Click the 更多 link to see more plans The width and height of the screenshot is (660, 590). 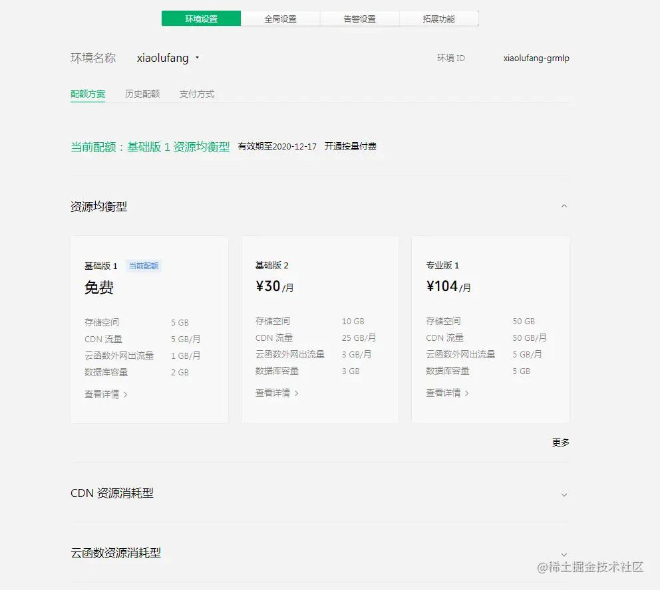(560, 442)
